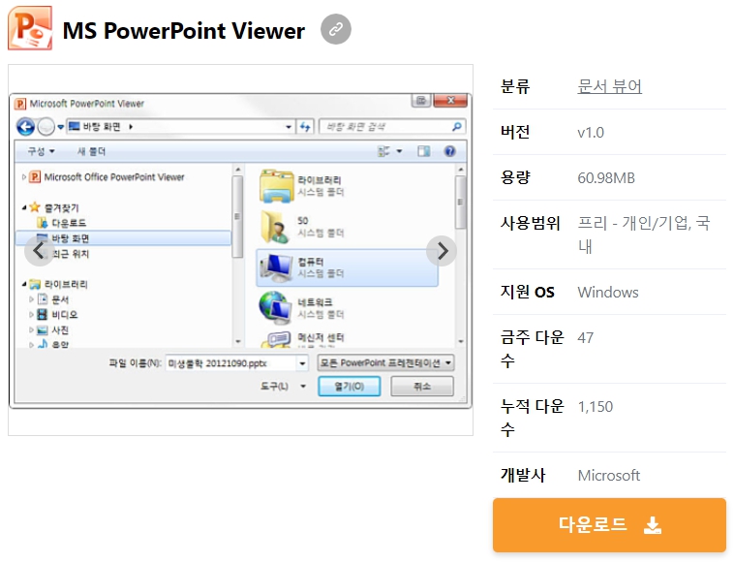Click the grey forward arrow in dialog

pyautogui.click(x=46, y=127)
